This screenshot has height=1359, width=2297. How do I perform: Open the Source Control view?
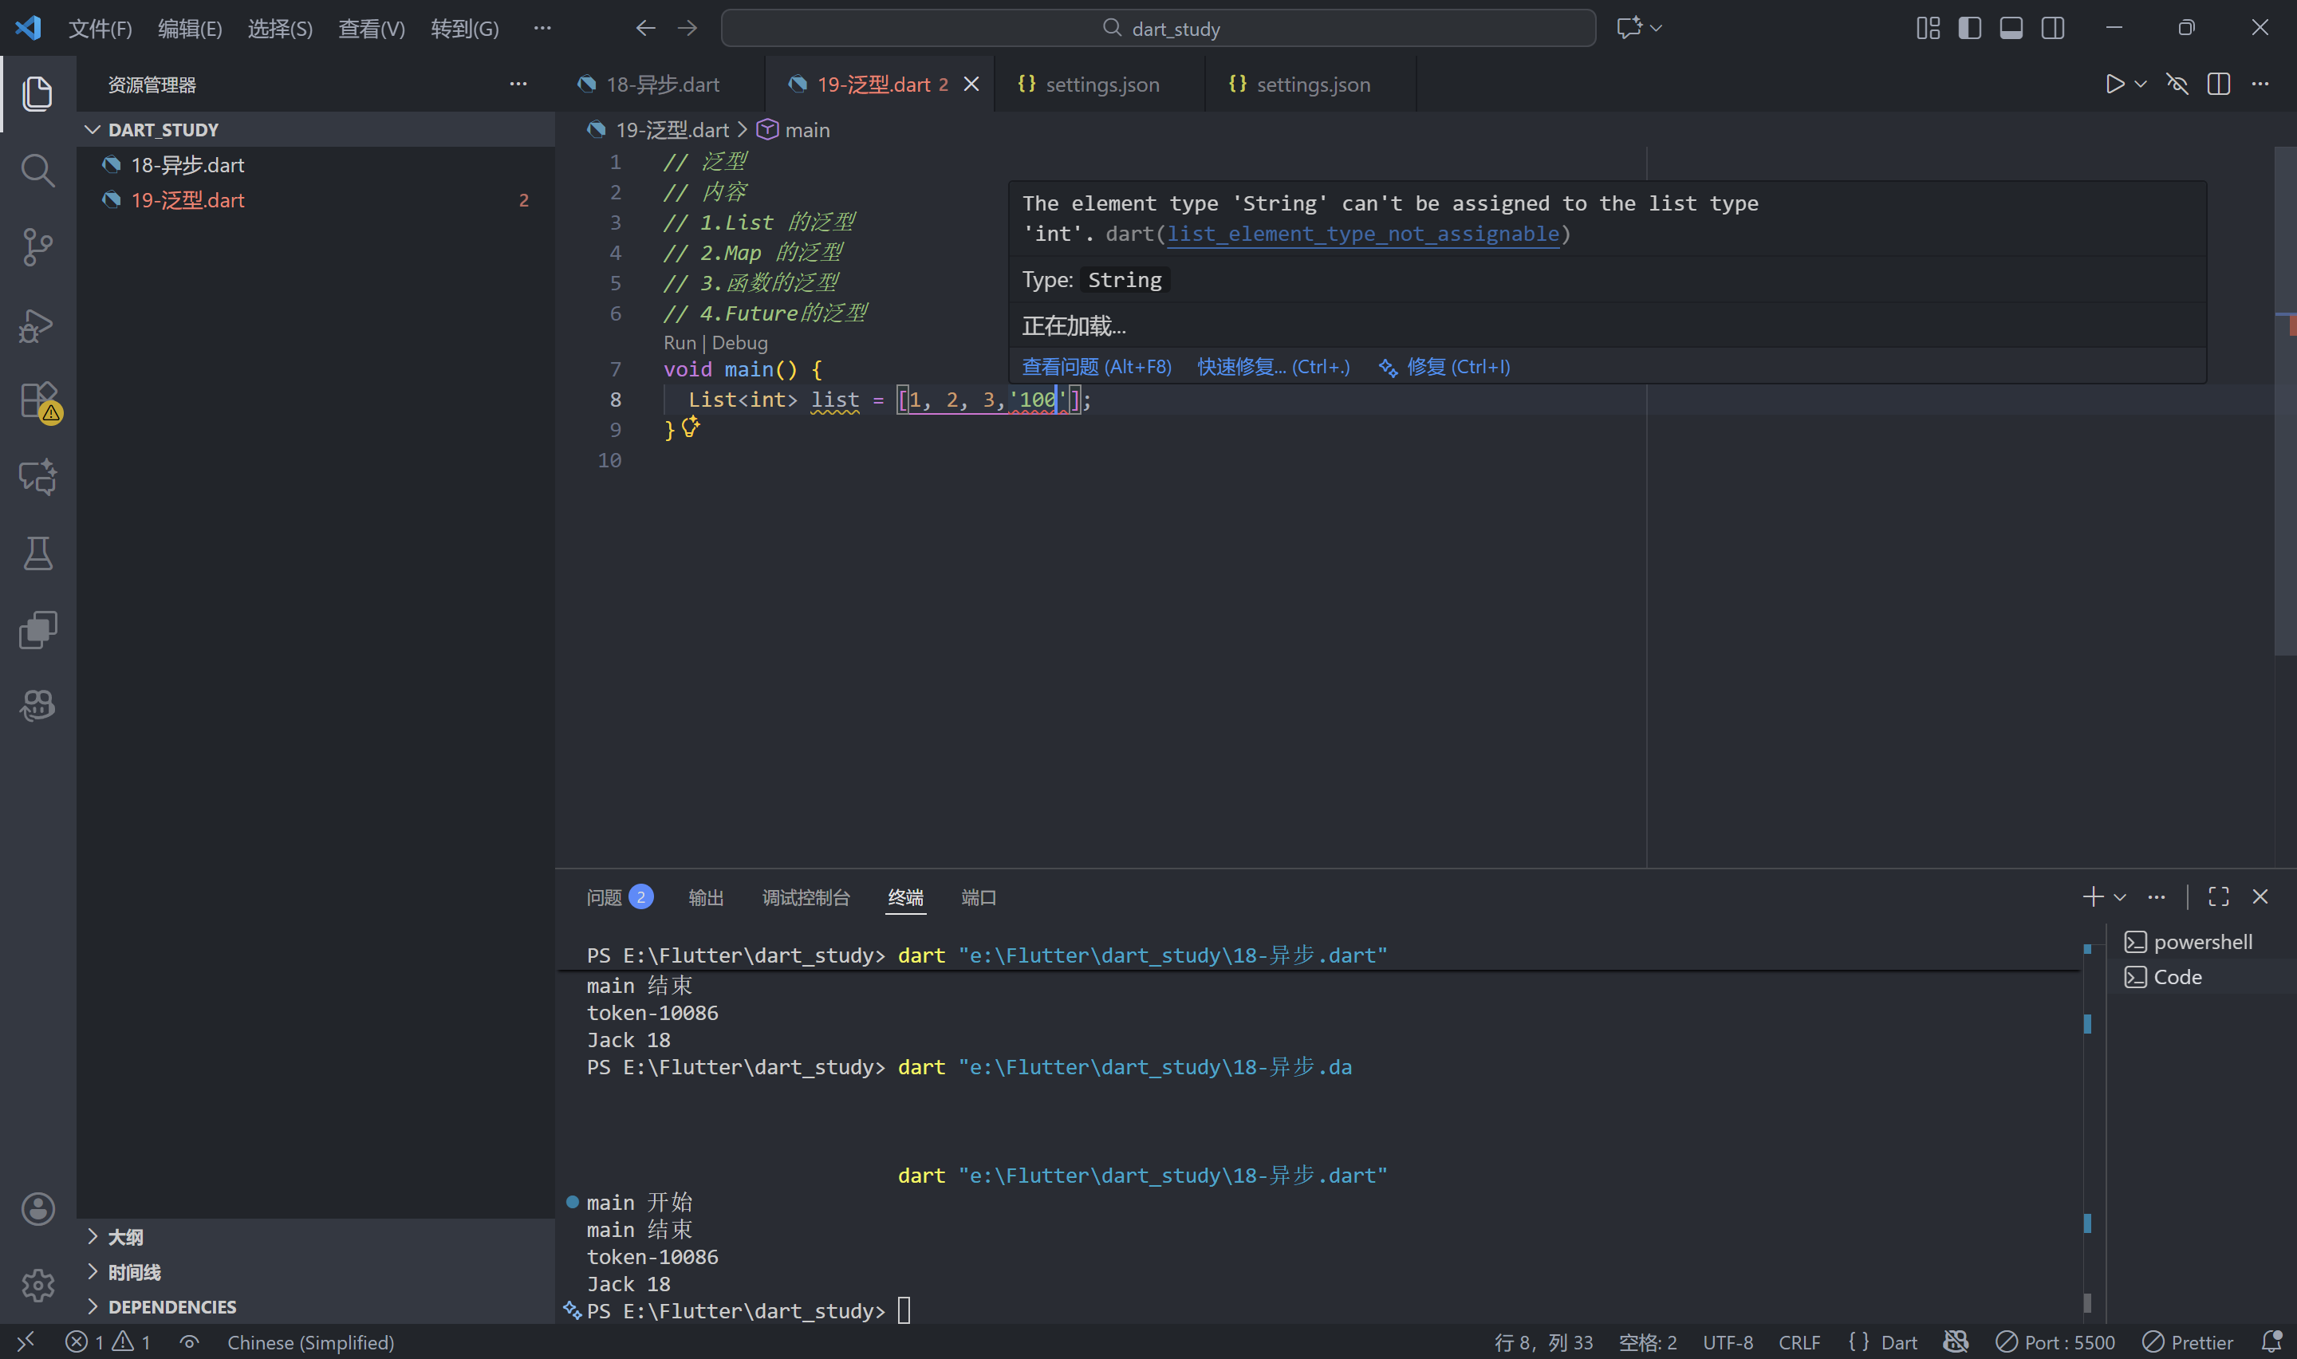[37, 247]
